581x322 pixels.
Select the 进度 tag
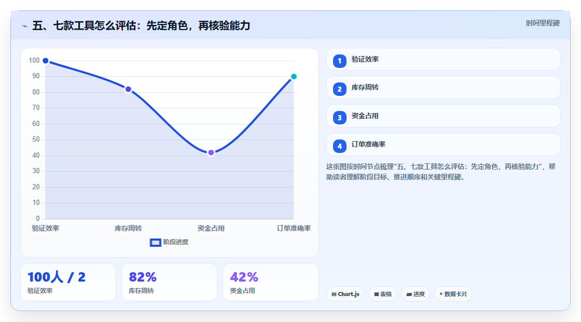[416, 294]
